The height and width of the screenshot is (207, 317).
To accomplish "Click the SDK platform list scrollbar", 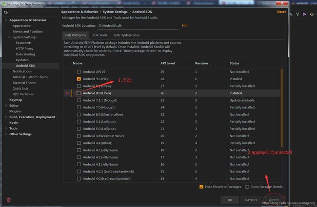I will click(x=281, y=108).
